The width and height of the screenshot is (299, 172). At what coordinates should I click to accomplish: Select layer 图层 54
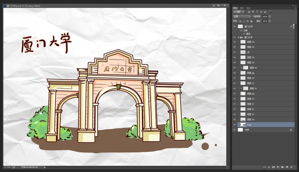pyautogui.click(x=266, y=115)
